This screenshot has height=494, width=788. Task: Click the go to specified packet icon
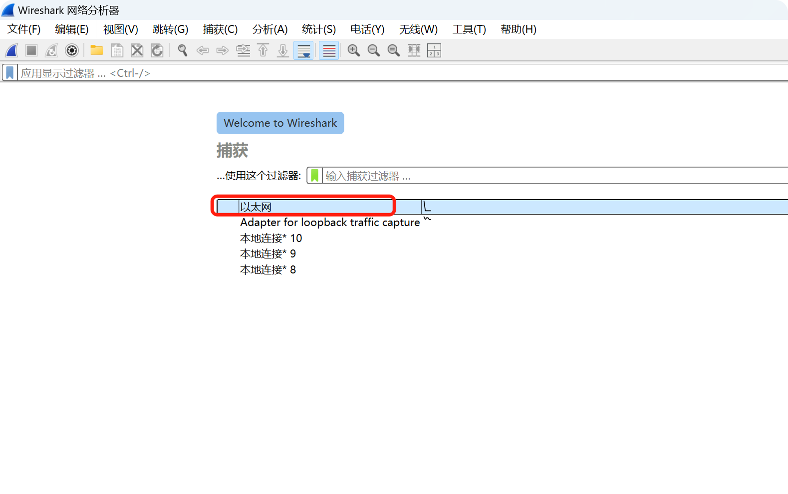(x=243, y=50)
